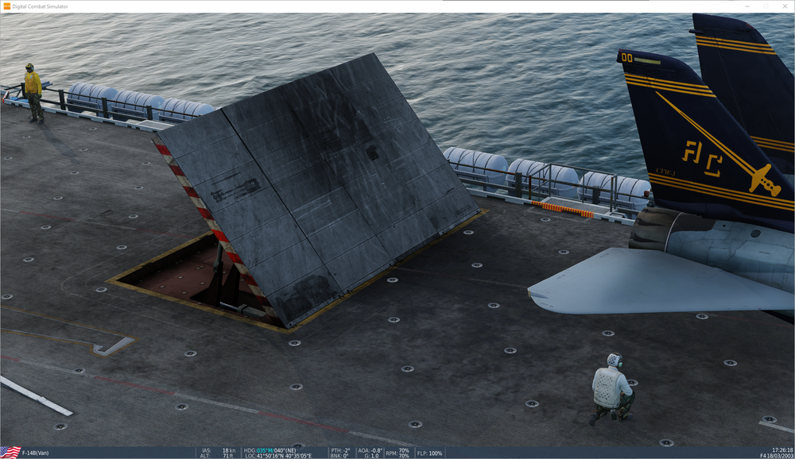
Task: Click the "F-14B(Van)" aircraft name in status bar
Action: click(36, 453)
